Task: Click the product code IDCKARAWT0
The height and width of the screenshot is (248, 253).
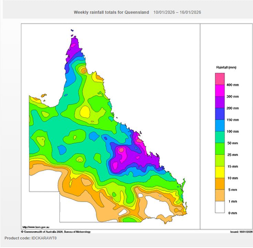Action: (30, 238)
